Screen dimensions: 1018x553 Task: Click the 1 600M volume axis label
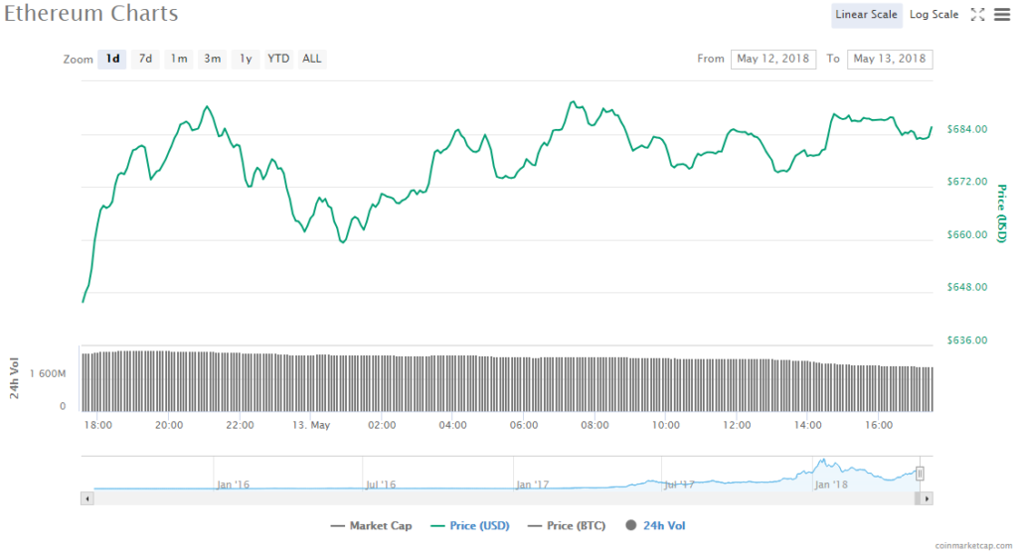tap(48, 374)
